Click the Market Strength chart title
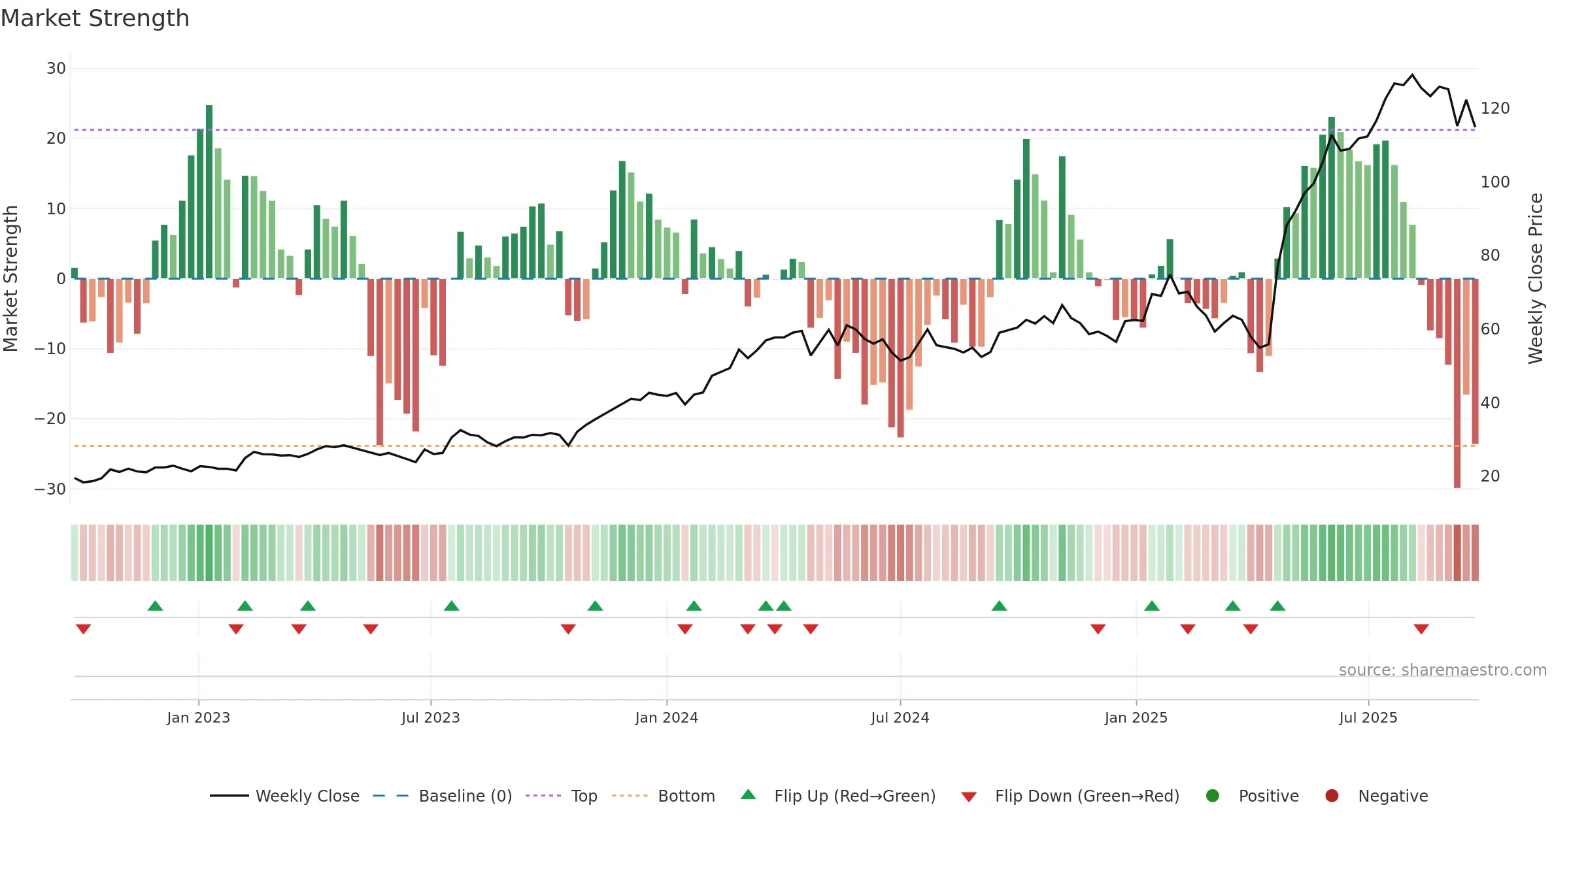The image size is (1569, 882). pyautogui.click(x=95, y=18)
